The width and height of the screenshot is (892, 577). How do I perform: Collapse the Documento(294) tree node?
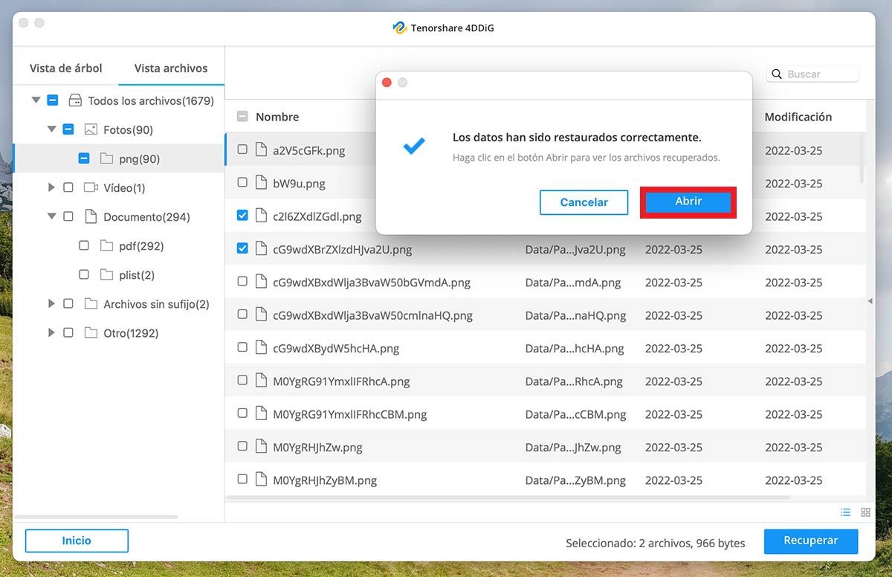(x=51, y=217)
